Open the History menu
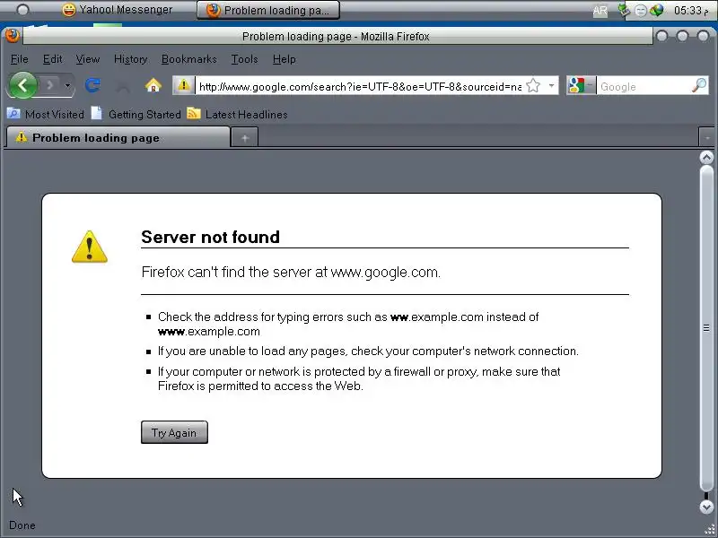The image size is (718, 538). [130, 59]
